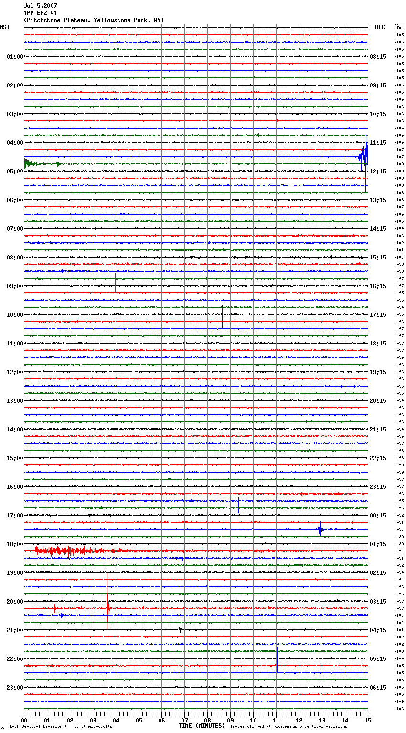Click the '15:15' UTC time label
This screenshot has width=406, height=733.
pos(378,258)
